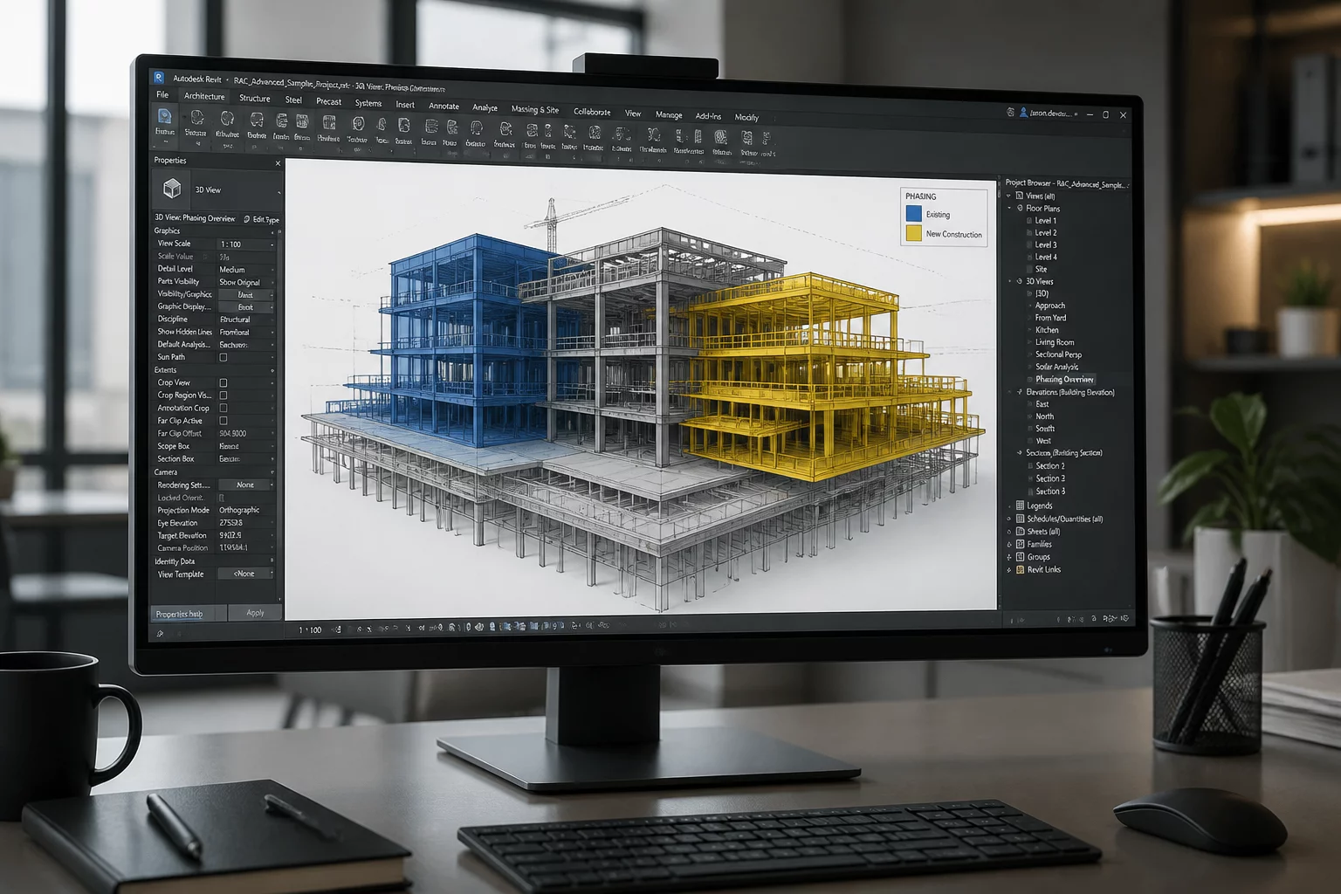
Task: Click the Groups icon in Project Browser
Action: point(1020,556)
